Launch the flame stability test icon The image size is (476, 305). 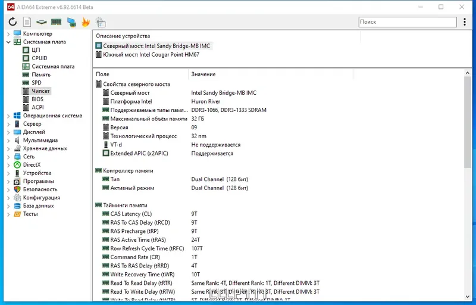point(86,22)
